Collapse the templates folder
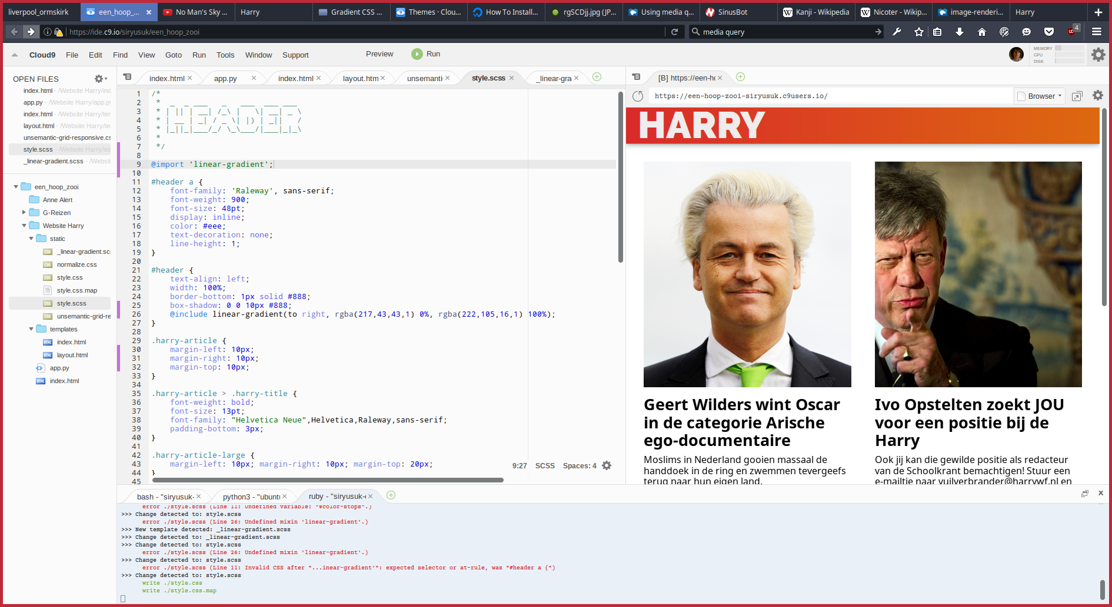Screen dimensions: 1112x607 pyautogui.click(x=31, y=329)
